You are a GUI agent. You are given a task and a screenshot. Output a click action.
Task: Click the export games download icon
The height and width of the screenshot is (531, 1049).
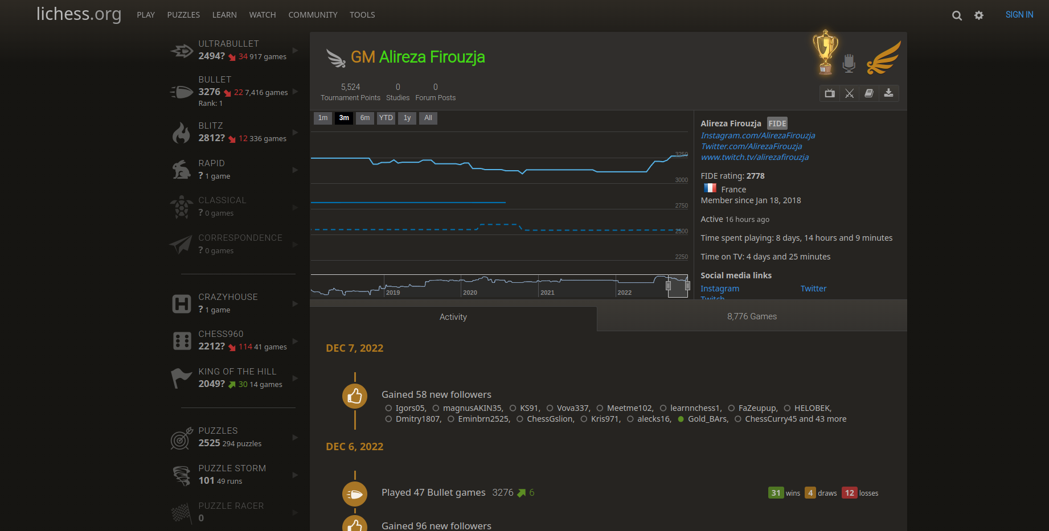point(888,93)
